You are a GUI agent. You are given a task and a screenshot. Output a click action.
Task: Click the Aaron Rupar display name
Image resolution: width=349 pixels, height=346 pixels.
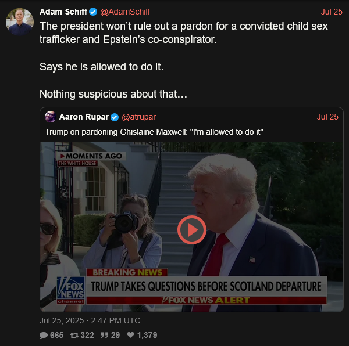coord(84,117)
